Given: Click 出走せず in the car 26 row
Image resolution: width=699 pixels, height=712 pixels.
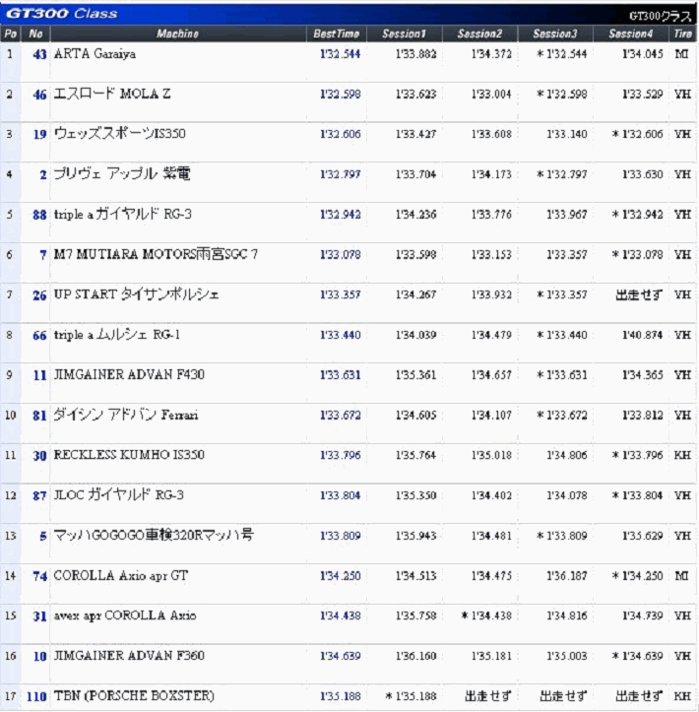Looking at the screenshot, I should click(639, 294).
